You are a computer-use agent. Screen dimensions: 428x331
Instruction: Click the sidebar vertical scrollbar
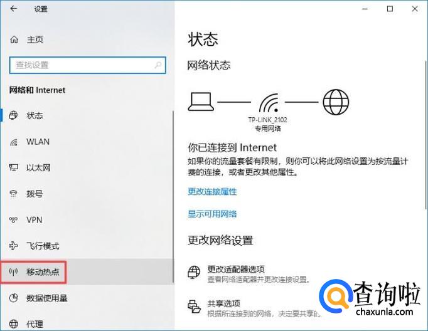[173, 196]
